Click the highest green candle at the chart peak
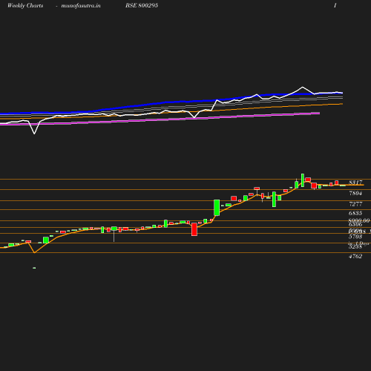Viewport: 371px width, 371px height. coord(303,180)
